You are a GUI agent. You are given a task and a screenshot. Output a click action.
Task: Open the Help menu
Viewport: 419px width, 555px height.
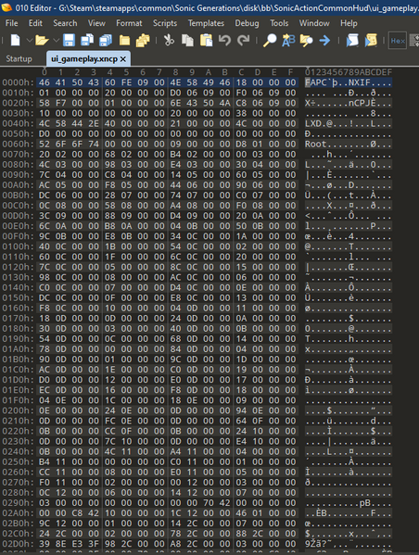[349, 23]
